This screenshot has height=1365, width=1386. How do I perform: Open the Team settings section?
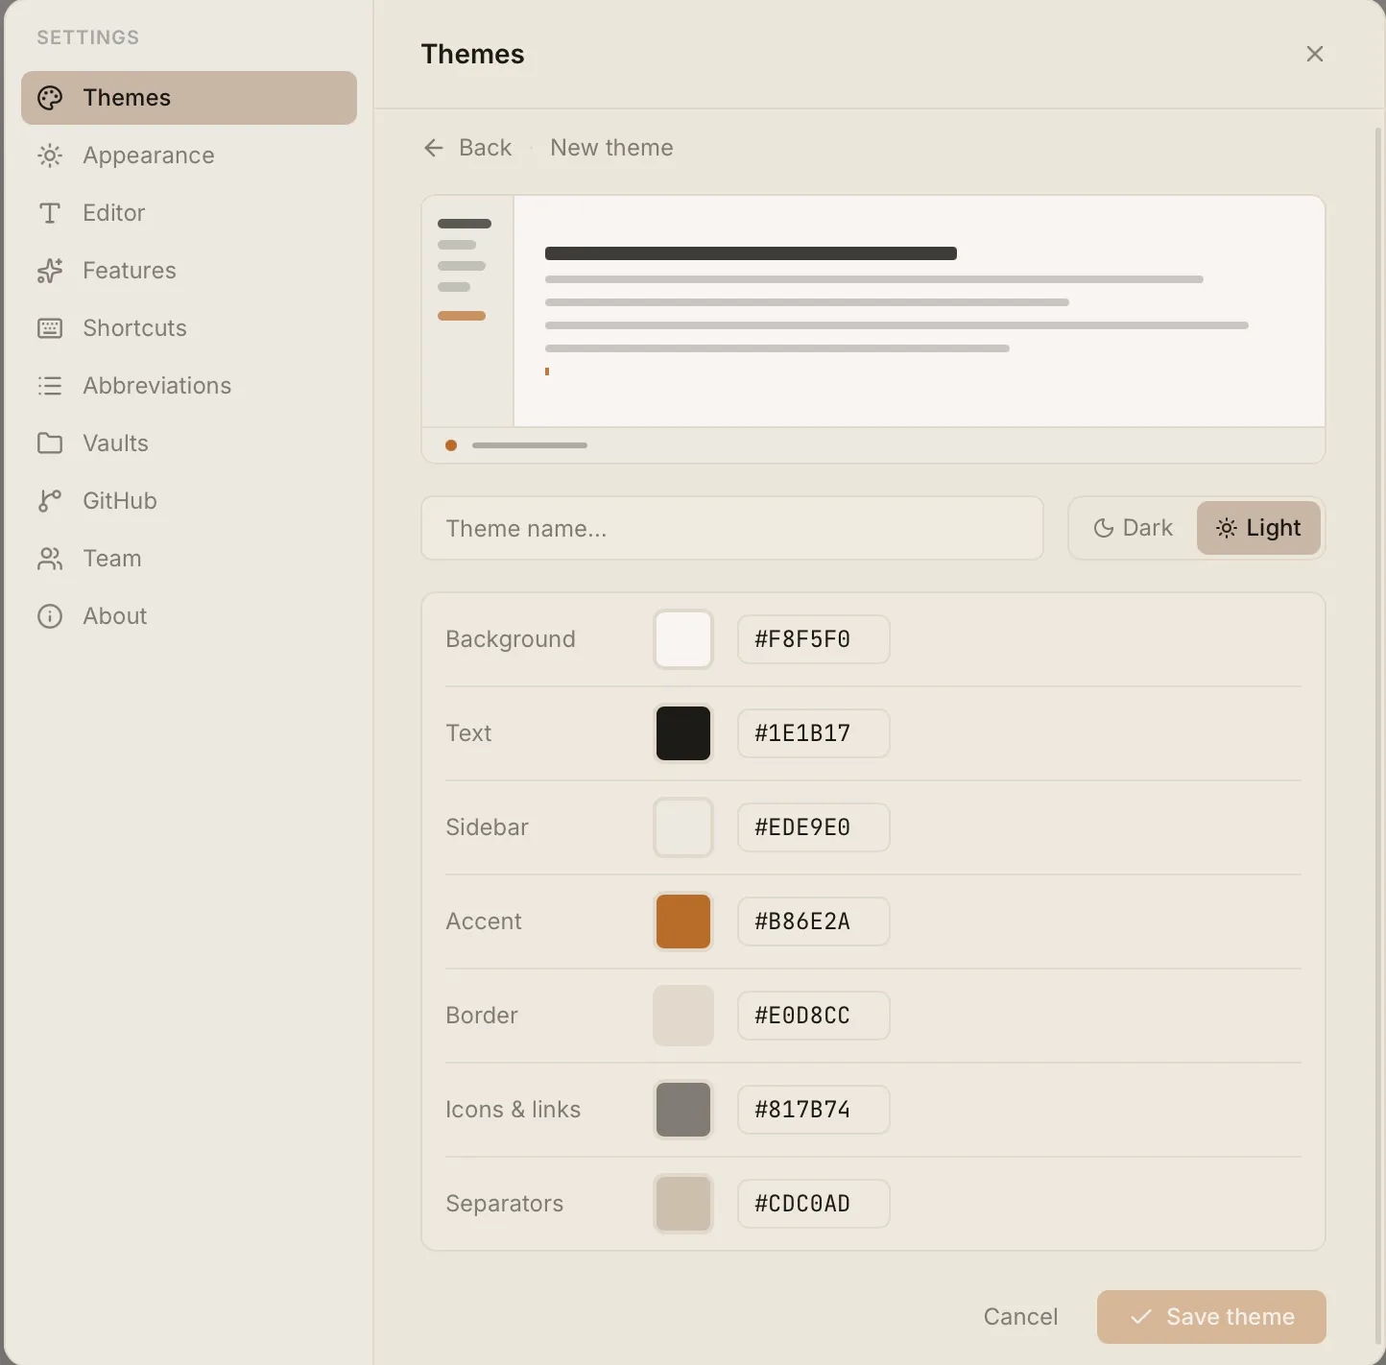189,559
